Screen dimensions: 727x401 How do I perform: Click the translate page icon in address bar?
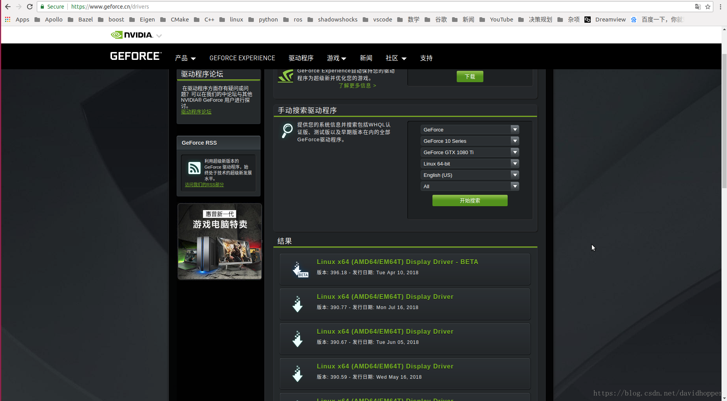(x=698, y=7)
